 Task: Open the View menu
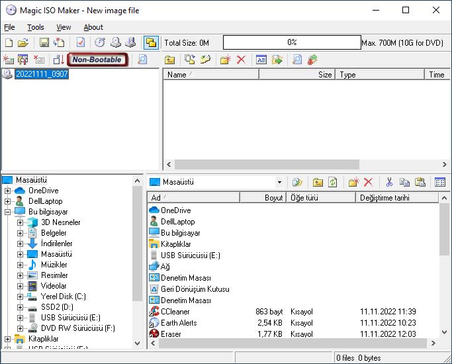tap(64, 27)
